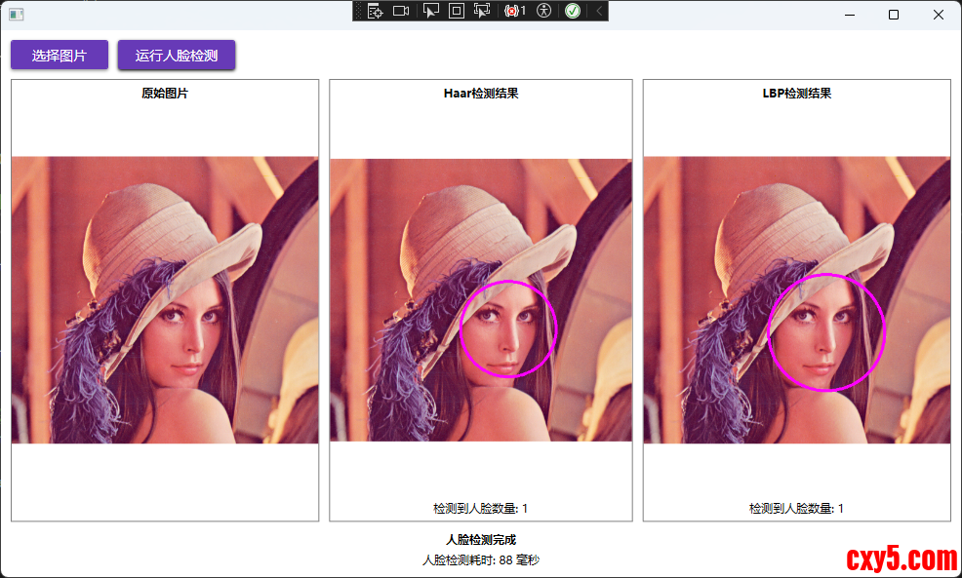962x578 pixels.
Task: Toggle Track Focused Element icon
Action: 482,11
